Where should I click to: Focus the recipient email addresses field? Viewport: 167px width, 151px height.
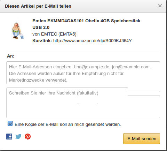coord(83,73)
